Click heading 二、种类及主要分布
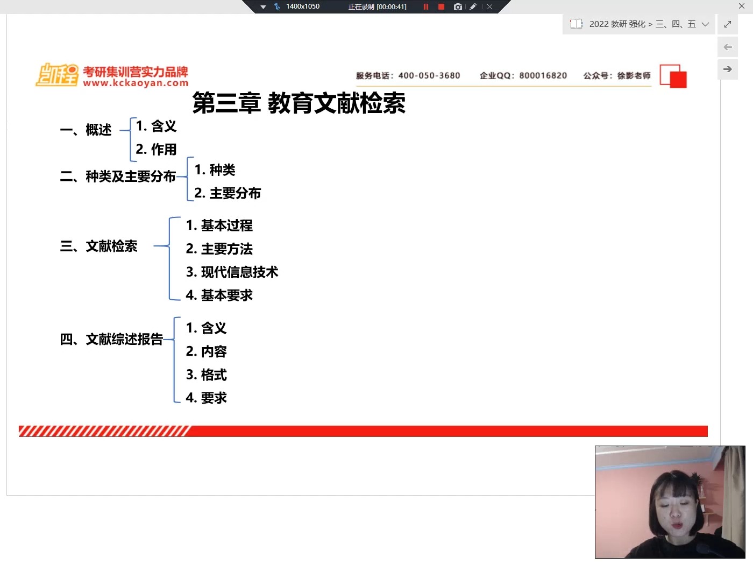 (x=118, y=177)
